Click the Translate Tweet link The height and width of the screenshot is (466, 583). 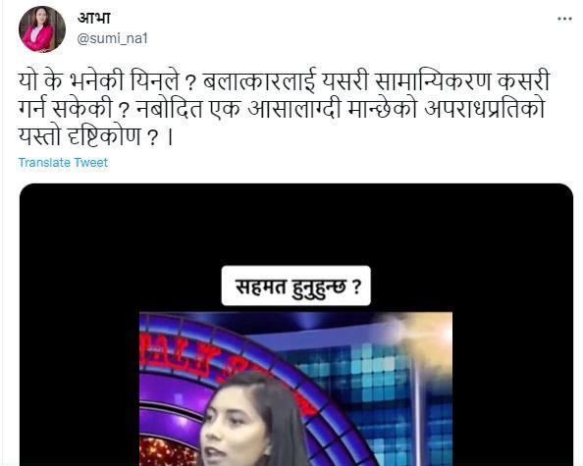point(63,163)
